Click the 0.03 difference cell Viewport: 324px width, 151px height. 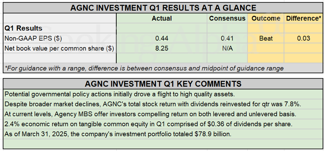(x=303, y=38)
